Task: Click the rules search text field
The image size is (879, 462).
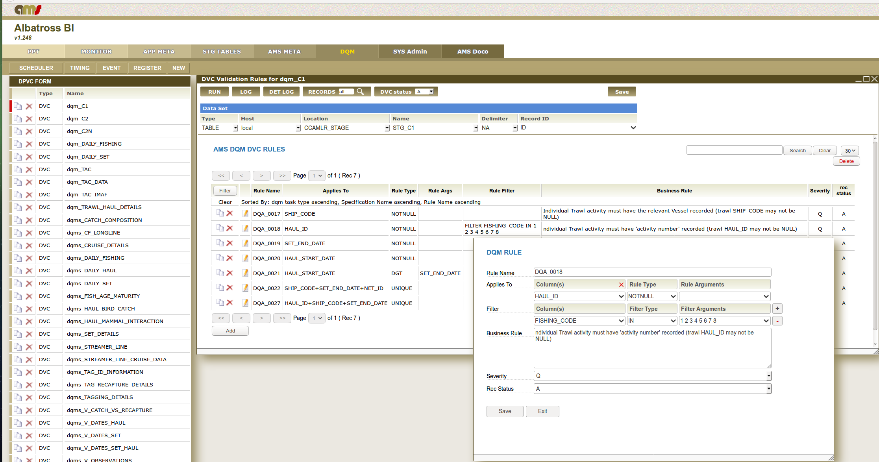Action: click(x=734, y=150)
